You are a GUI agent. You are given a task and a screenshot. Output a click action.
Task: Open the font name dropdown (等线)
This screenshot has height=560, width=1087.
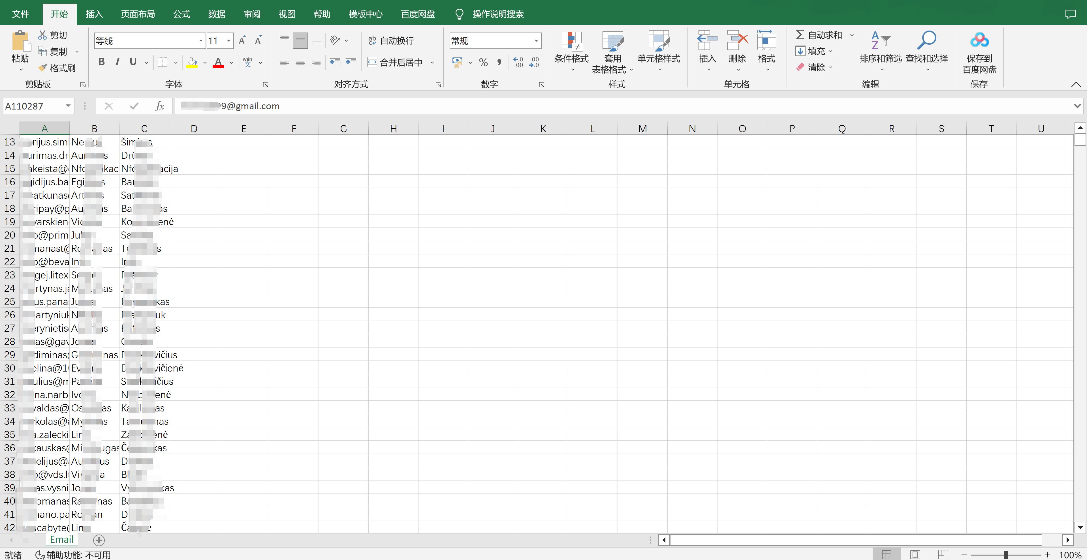coord(201,41)
